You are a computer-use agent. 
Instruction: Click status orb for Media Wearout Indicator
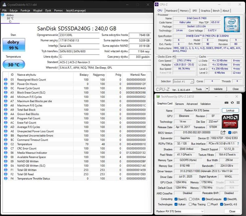[x=6, y=153]
